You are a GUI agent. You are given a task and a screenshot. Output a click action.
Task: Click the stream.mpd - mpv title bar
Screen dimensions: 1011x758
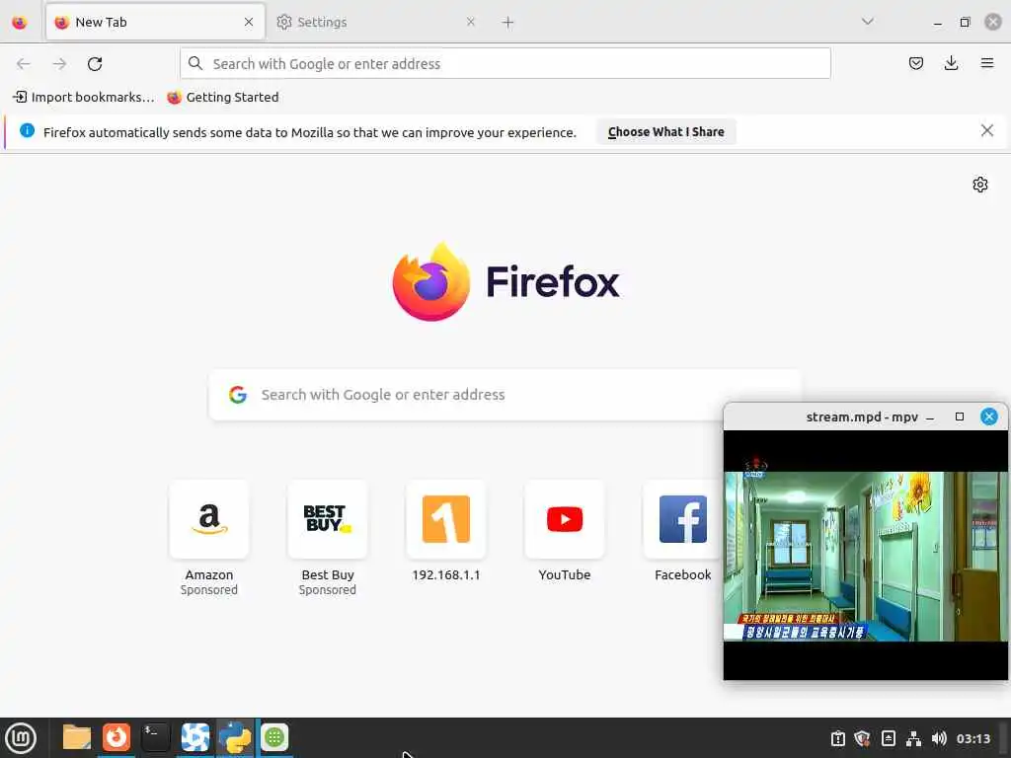[x=862, y=417]
